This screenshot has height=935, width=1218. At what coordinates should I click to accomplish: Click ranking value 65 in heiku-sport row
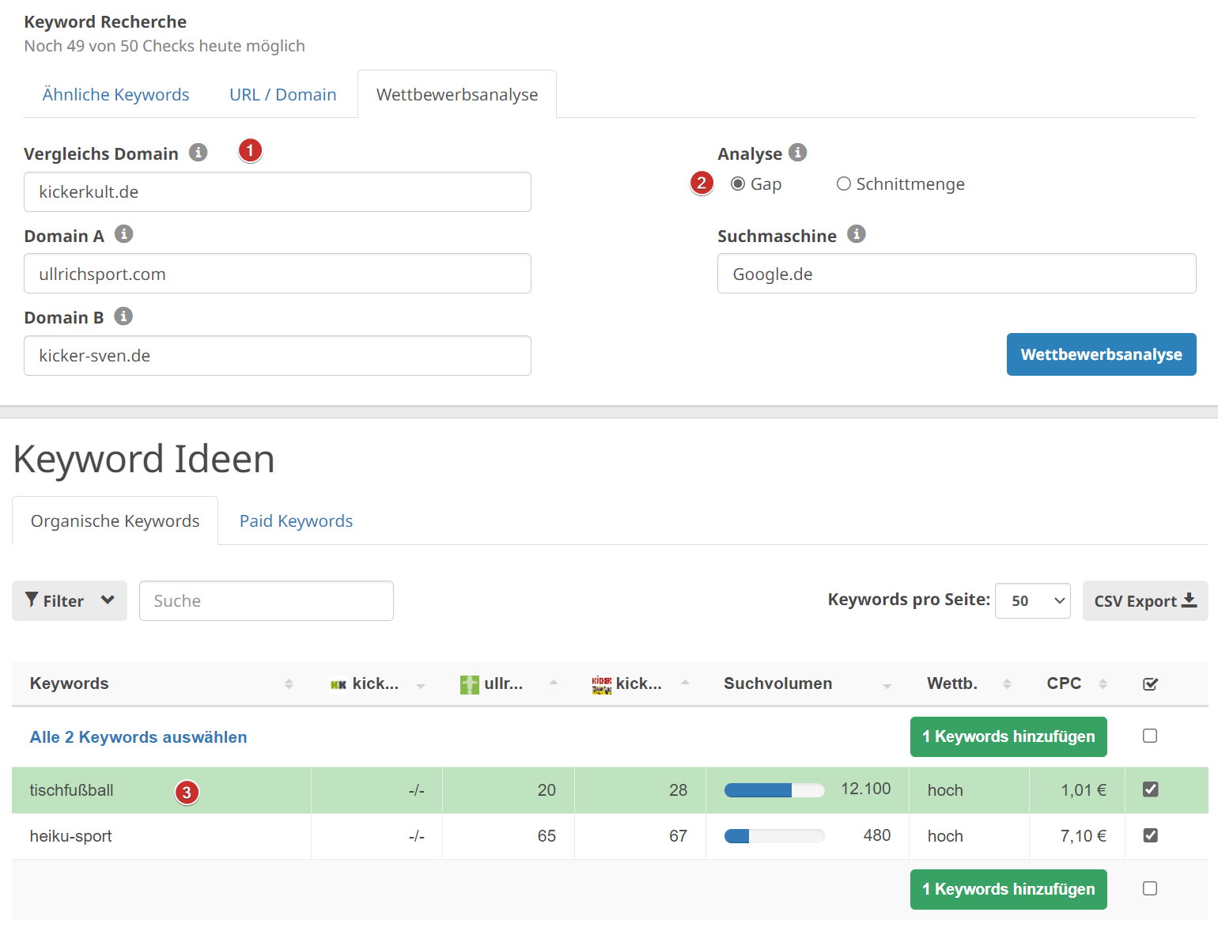click(x=547, y=835)
